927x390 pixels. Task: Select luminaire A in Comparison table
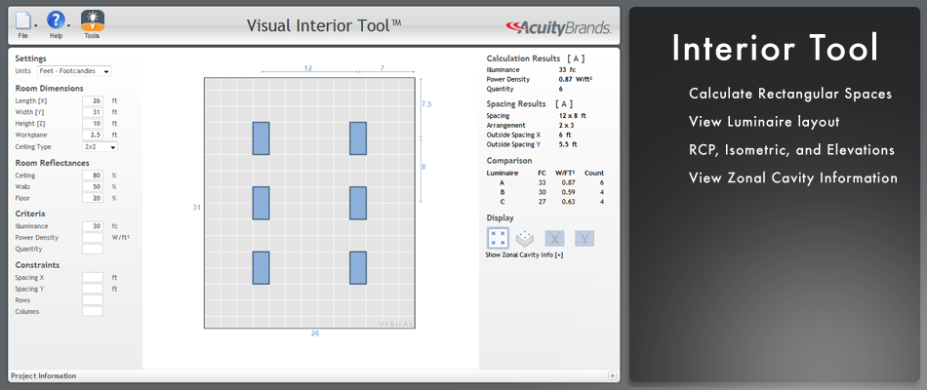point(503,182)
